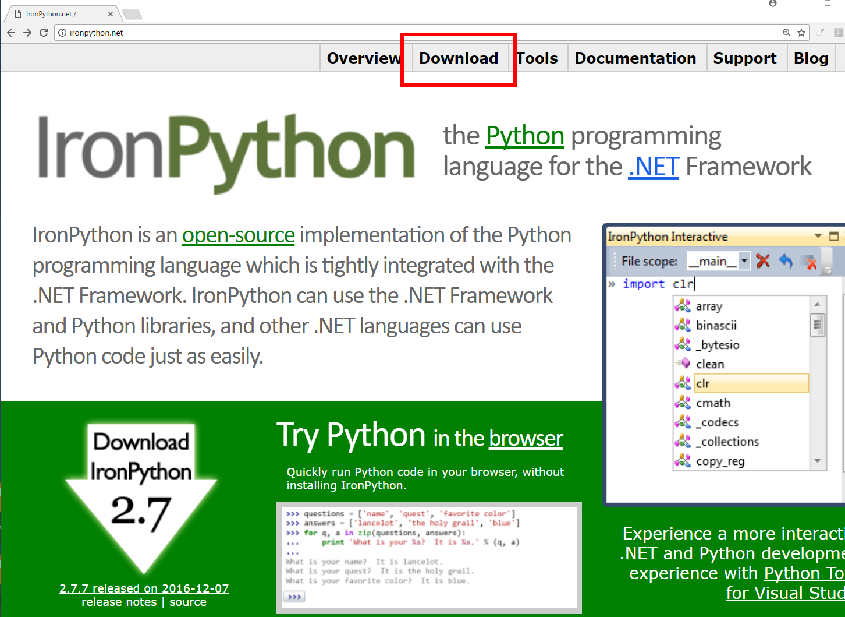Click the module icon beside _bytesio
The height and width of the screenshot is (617, 845).
[683, 344]
